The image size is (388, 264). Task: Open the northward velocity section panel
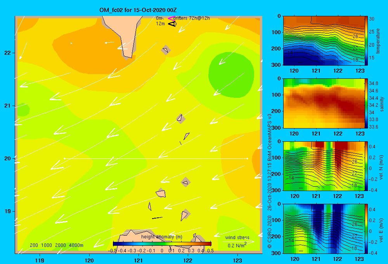click(x=324, y=166)
